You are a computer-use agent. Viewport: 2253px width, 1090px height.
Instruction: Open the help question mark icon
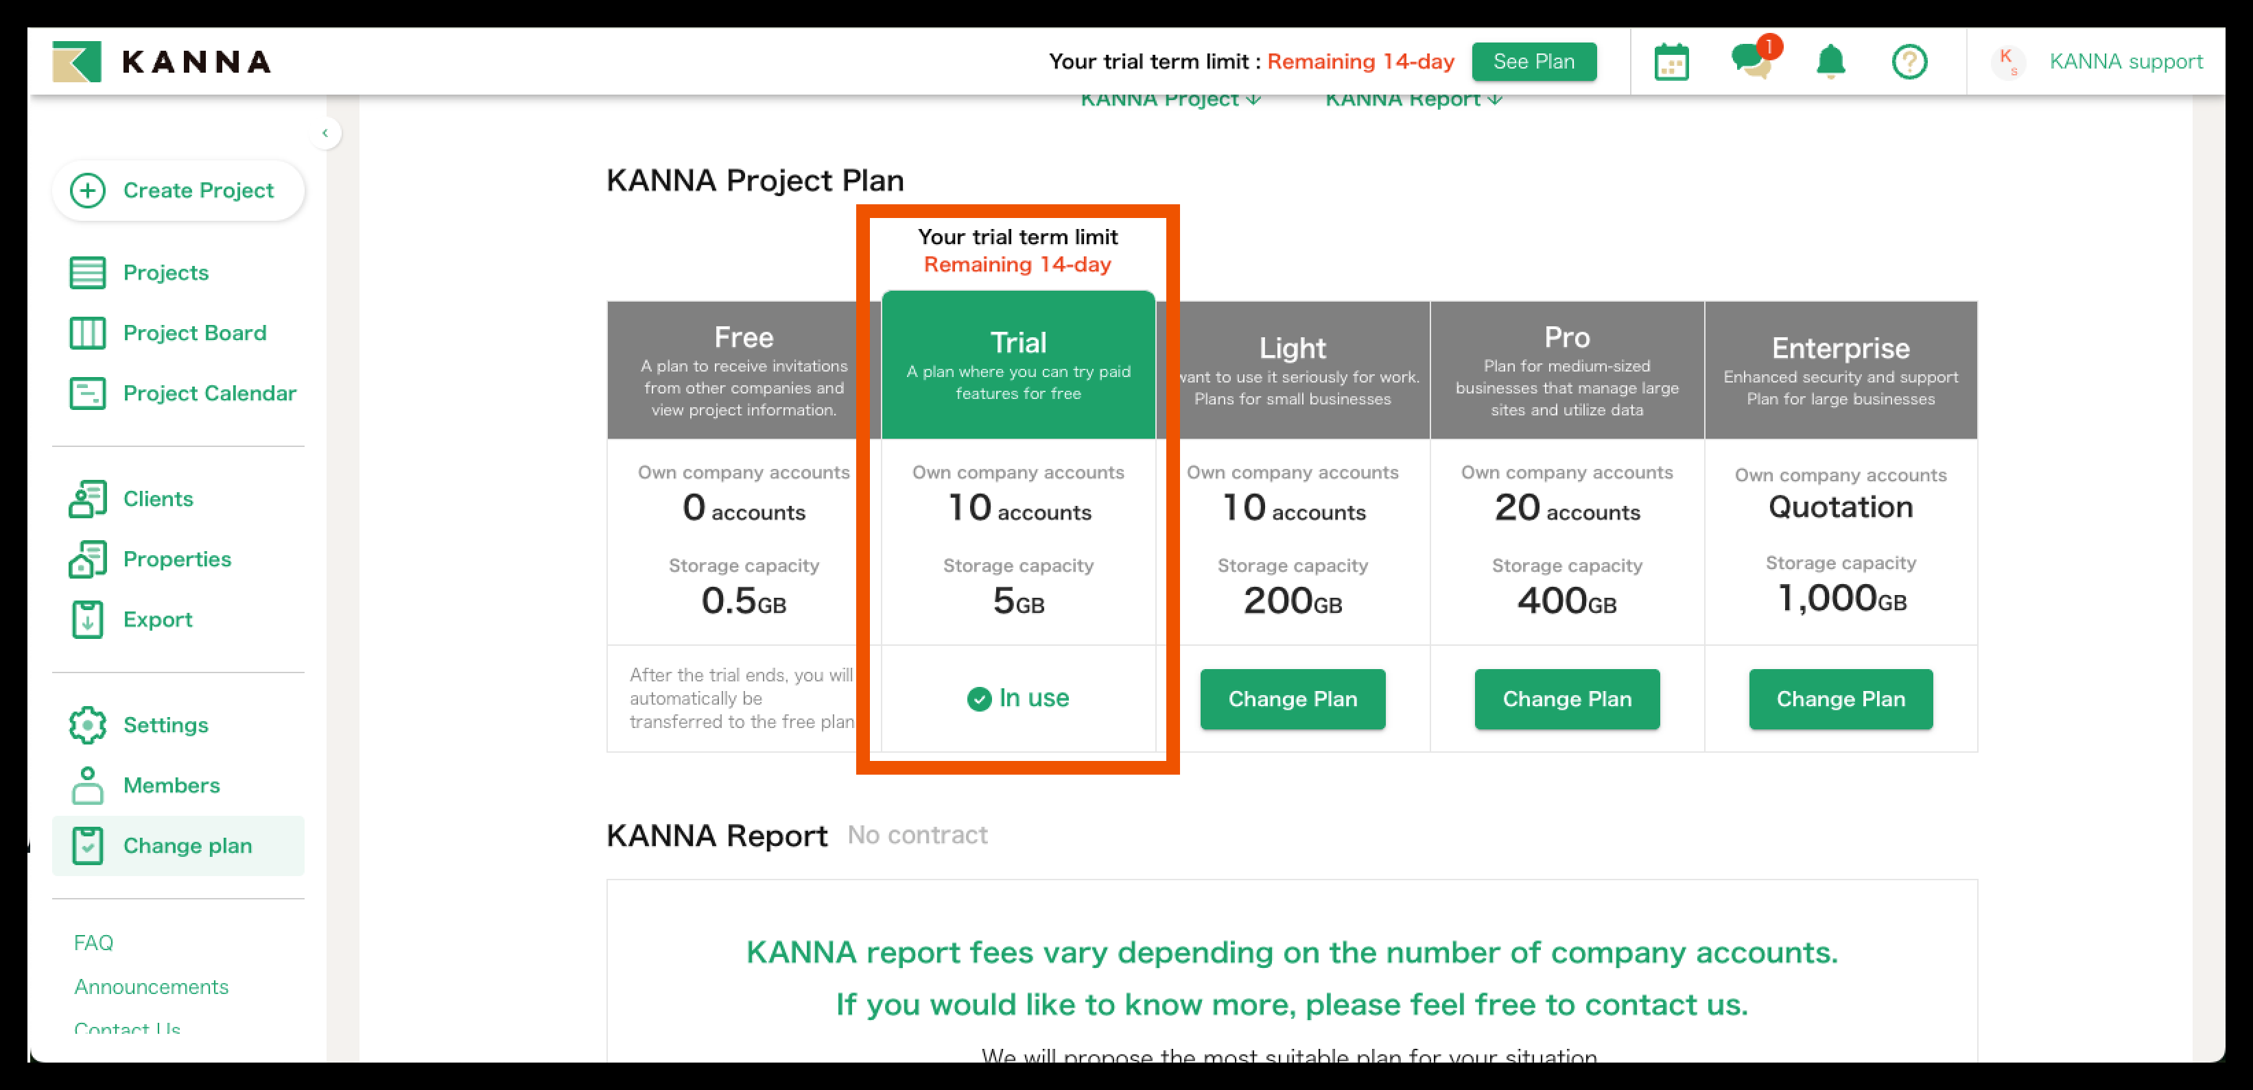point(1910,61)
